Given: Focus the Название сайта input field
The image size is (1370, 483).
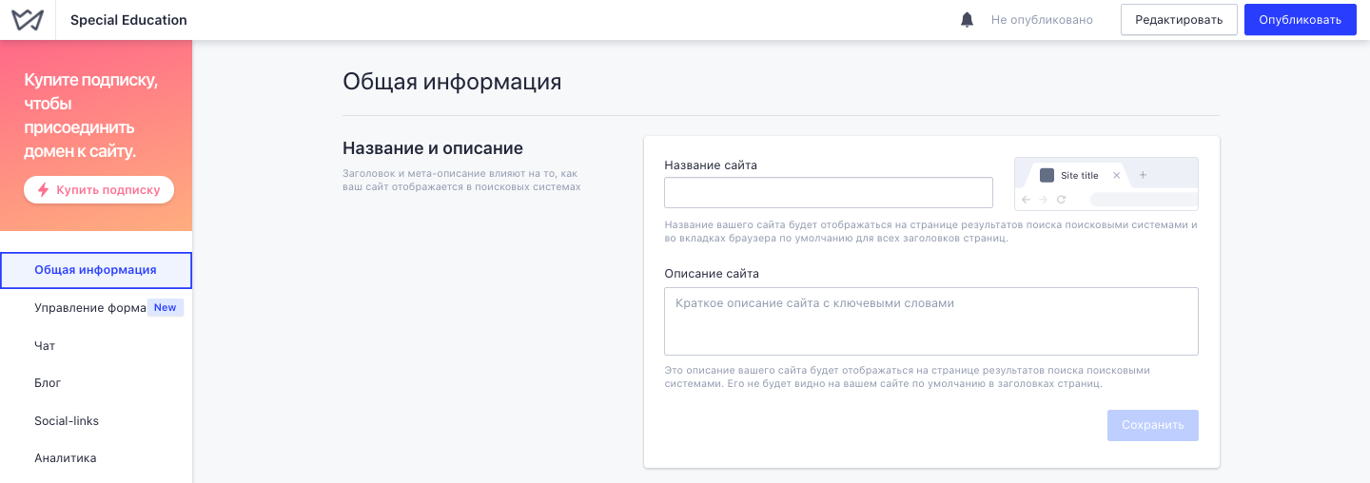Looking at the screenshot, I should tap(829, 193).
